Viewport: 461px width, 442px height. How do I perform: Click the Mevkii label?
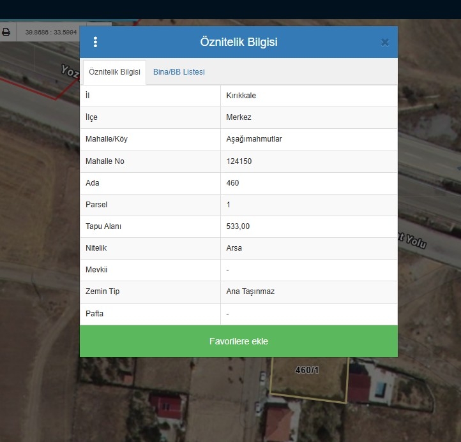click(96, 270)
